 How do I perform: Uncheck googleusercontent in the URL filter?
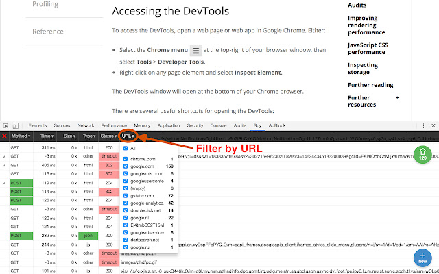126,181
